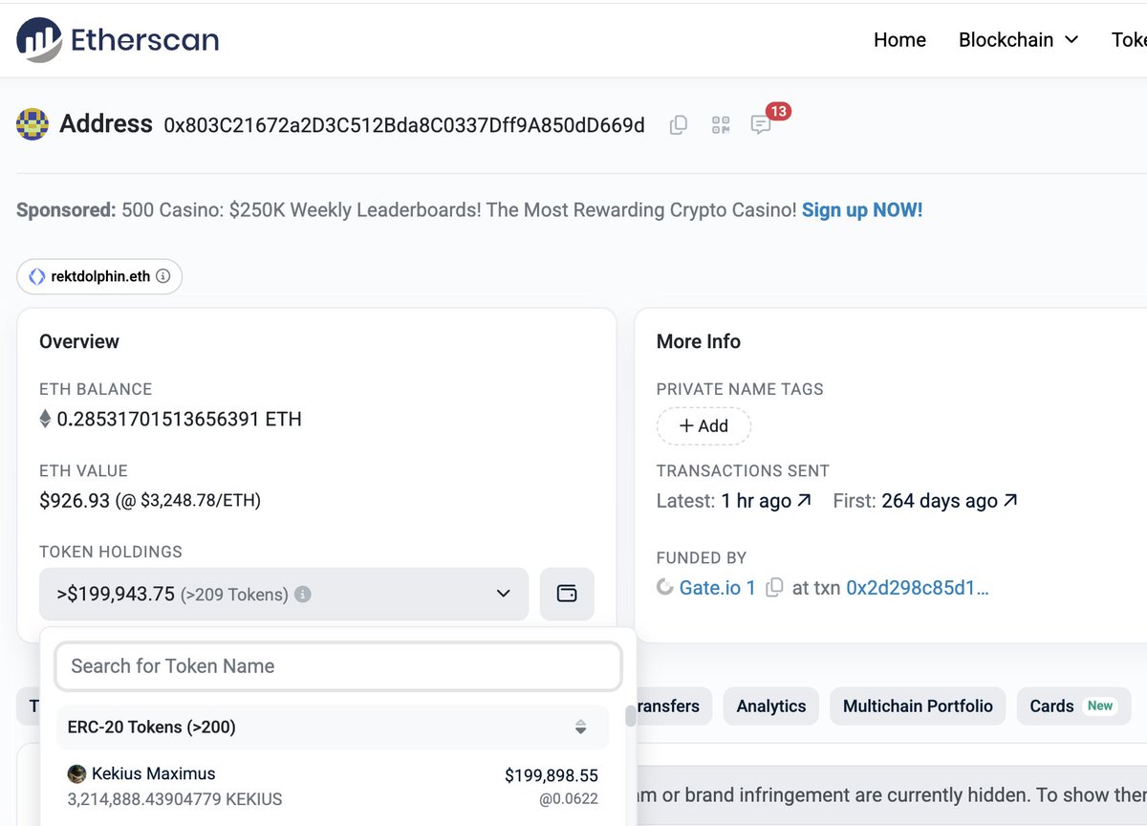1147x826 pixels.
Task: Open the Gate.io 1 funder address
Action: click(x=718, y=588)
